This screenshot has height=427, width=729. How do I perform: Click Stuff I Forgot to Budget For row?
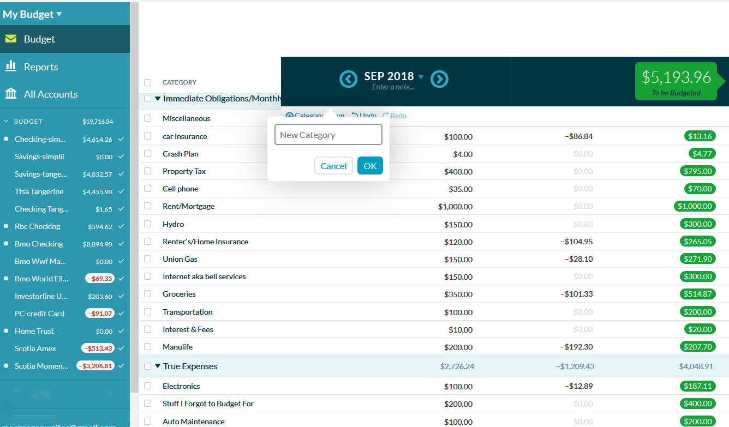(x=434, y=404)
